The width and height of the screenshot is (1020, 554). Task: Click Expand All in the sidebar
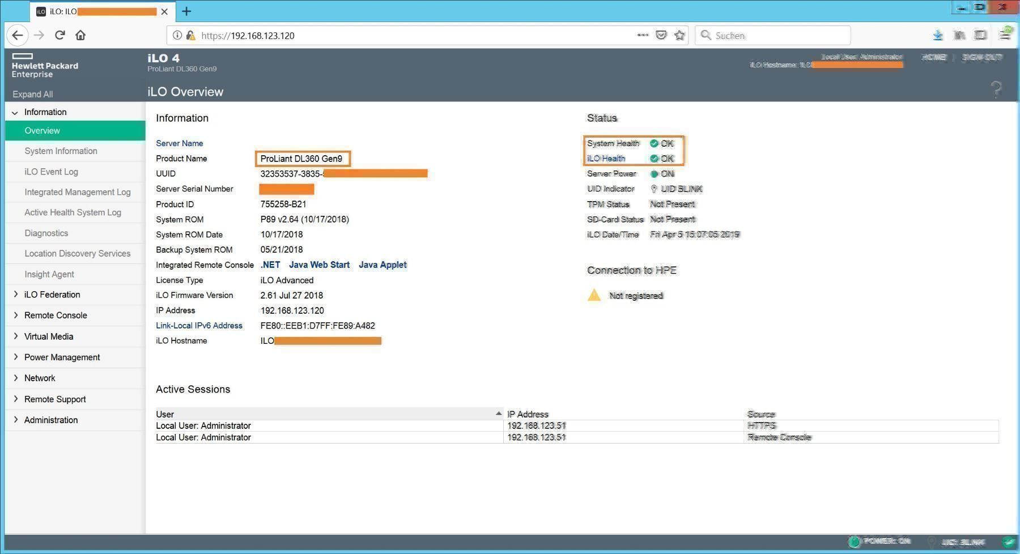coord(32,94)
